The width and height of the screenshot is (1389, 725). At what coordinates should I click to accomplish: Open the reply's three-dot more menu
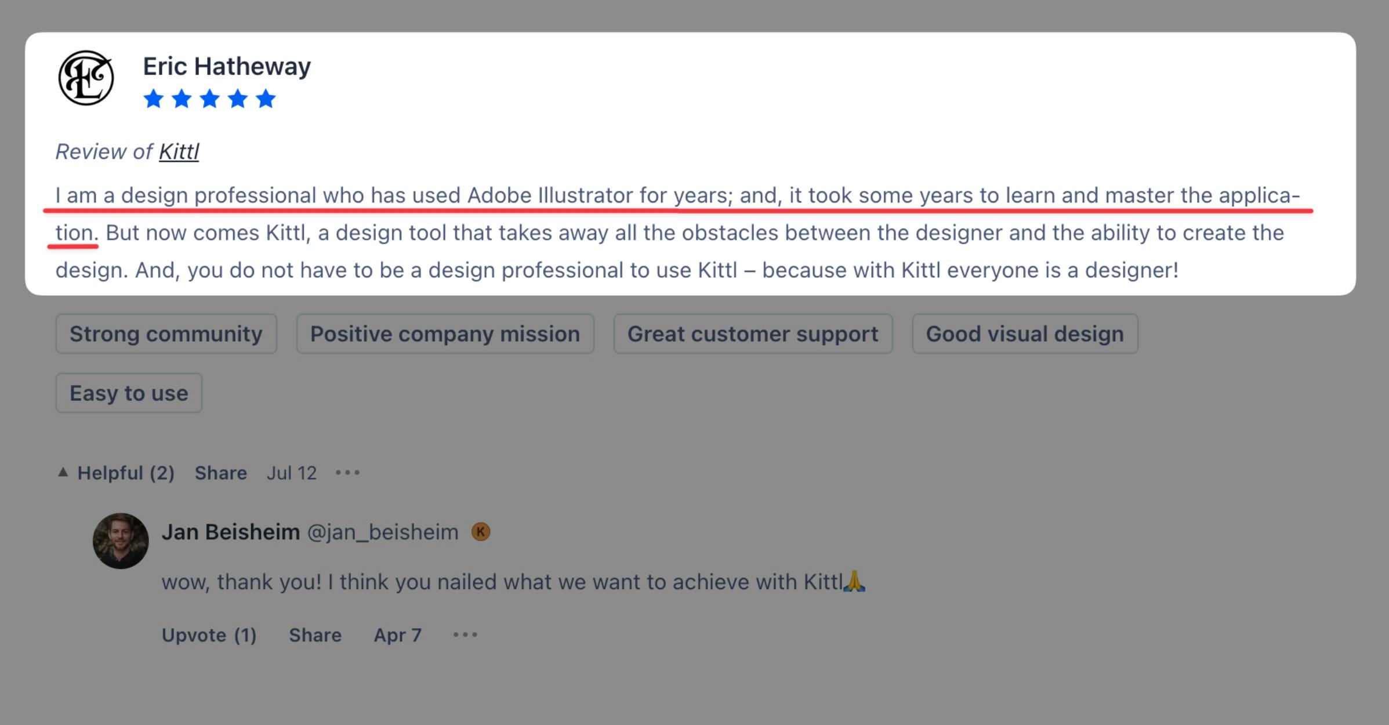(x=465, y=635)
